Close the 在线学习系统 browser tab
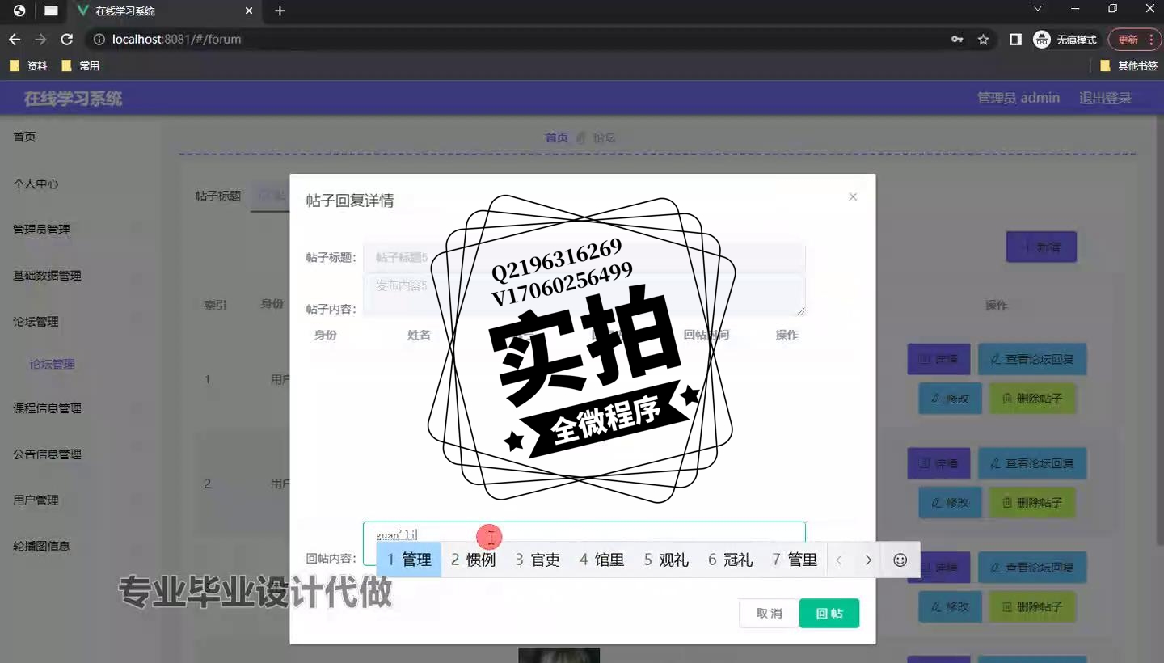The image size is (1164, 663). coord(249,11)
